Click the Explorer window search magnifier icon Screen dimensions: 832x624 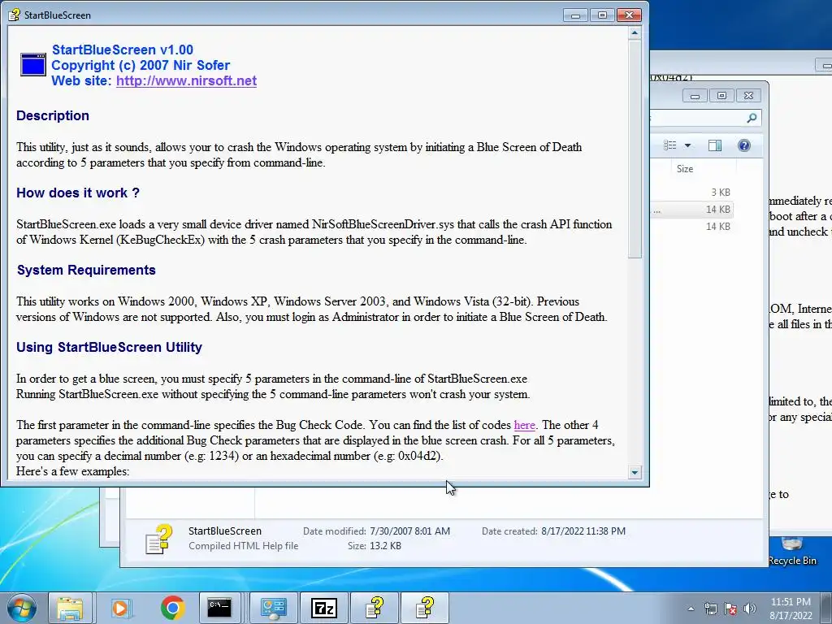(752, 118)
